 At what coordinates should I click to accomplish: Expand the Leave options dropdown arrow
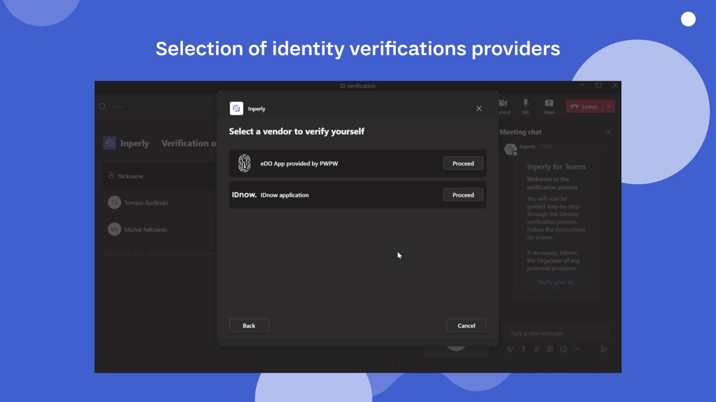pos(609,106)
